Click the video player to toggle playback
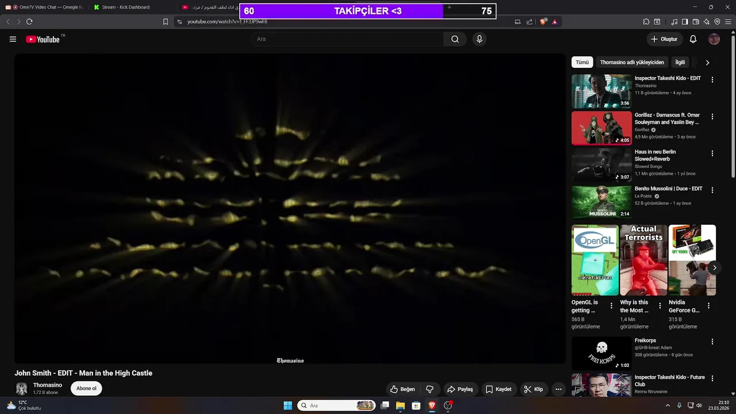The image size is (736, 414). coord(290,209)
